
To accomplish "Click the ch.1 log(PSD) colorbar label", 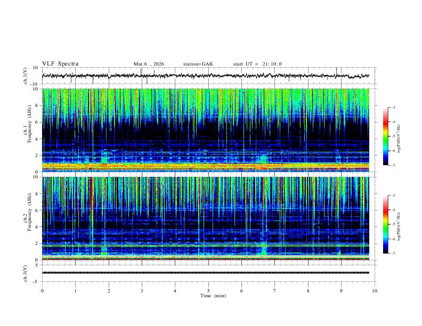I will pos(399,138).
